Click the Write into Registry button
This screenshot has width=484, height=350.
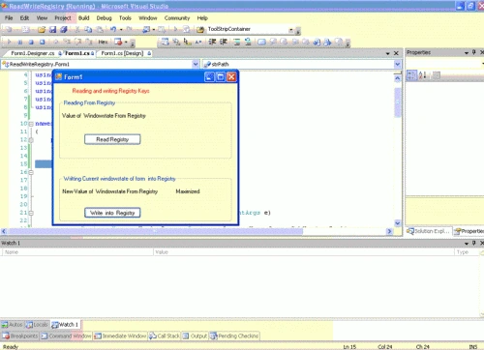point(112,213)
